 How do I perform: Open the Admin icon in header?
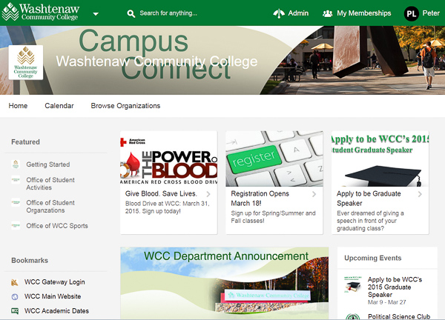279,13
